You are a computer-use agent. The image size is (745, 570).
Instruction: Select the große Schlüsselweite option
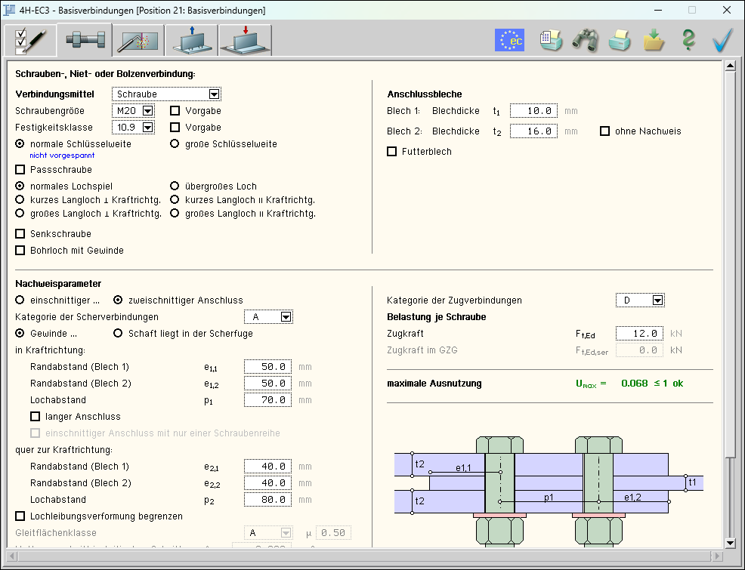175,144
